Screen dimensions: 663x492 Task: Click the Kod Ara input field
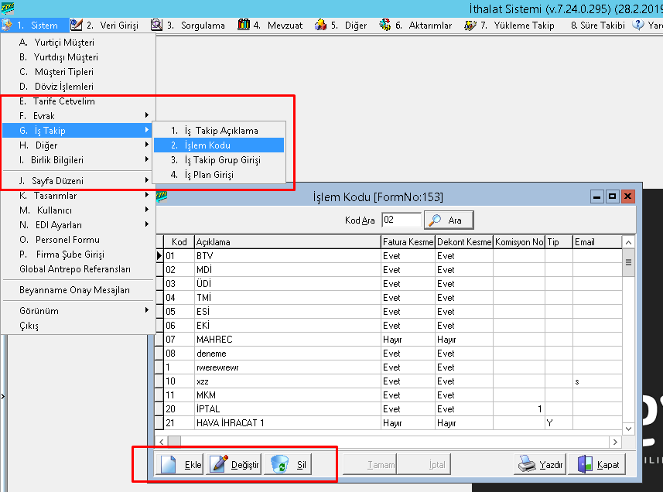[x=402, y=220]
